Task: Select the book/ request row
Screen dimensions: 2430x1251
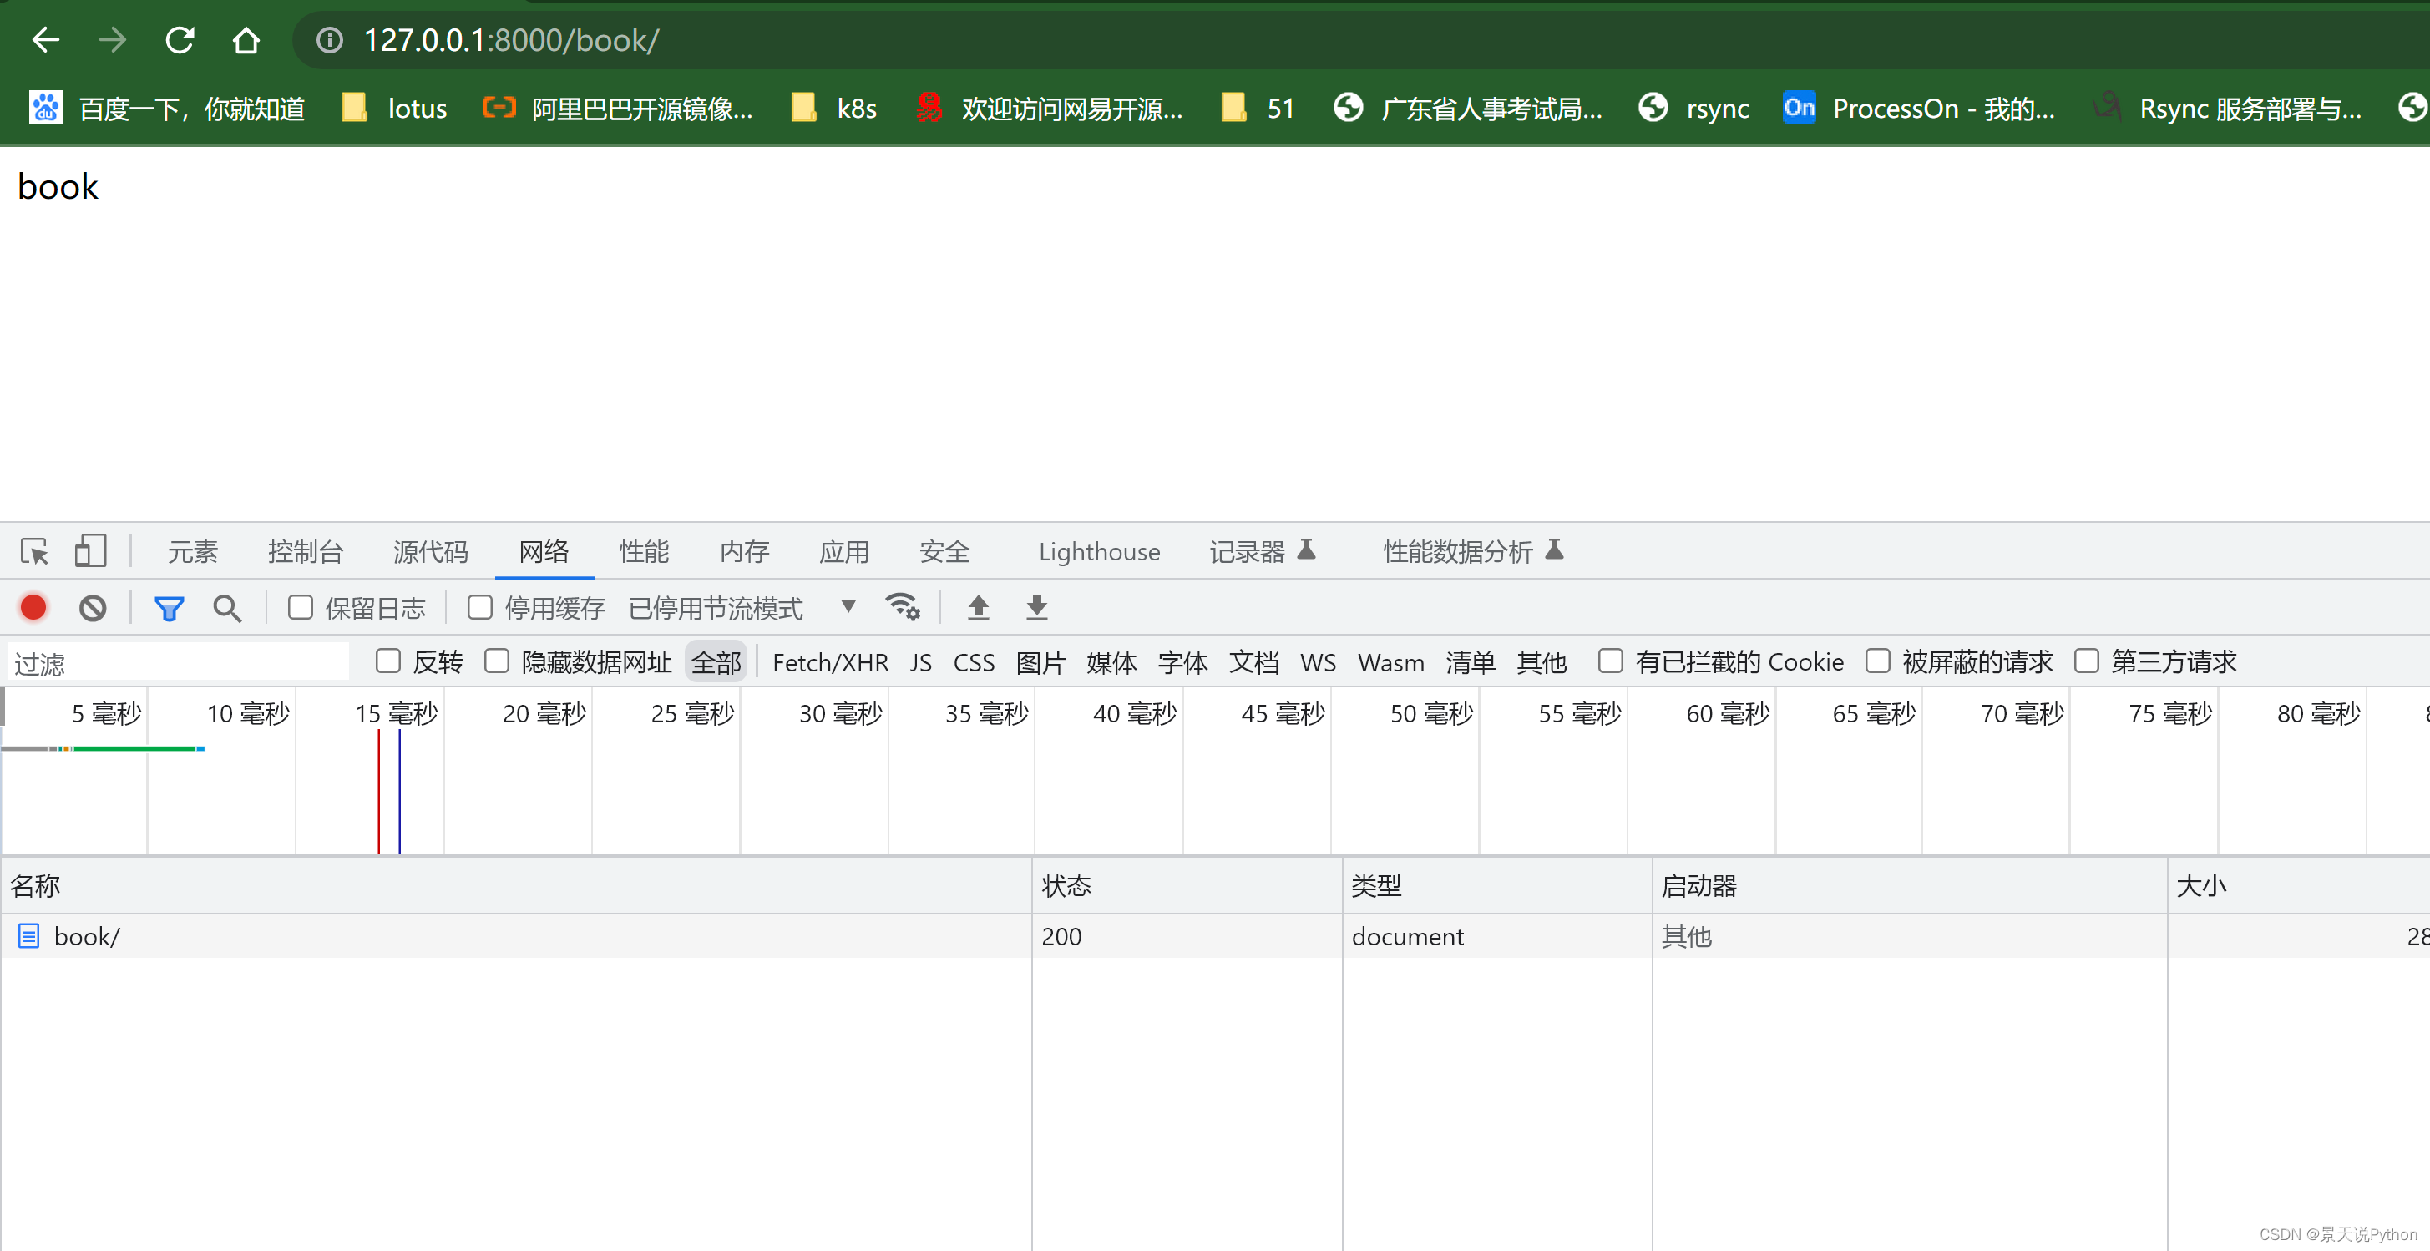Action: [x=1215, y=936]
